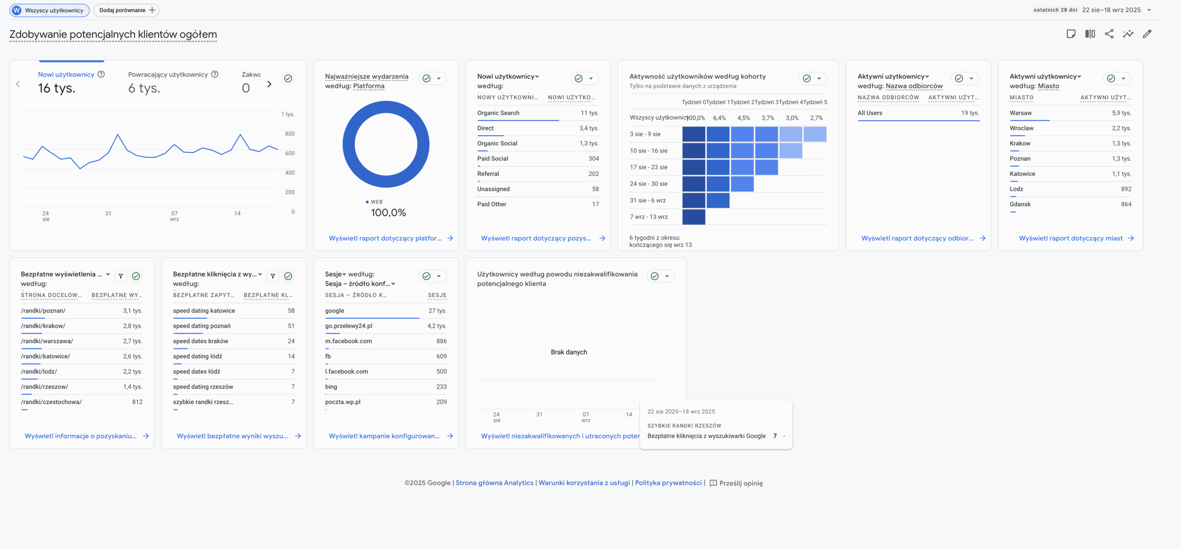Click the data quality checkmark on Najważniejsze wydarzenia

pos(425,78)
